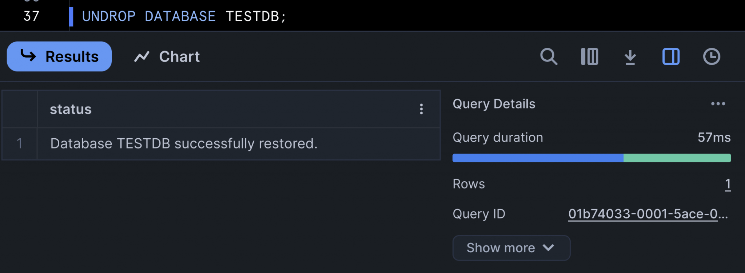Click the Show more chevron arrow
Image resolution: width=745 pixels, height=273 pixels.
point(548,248)
